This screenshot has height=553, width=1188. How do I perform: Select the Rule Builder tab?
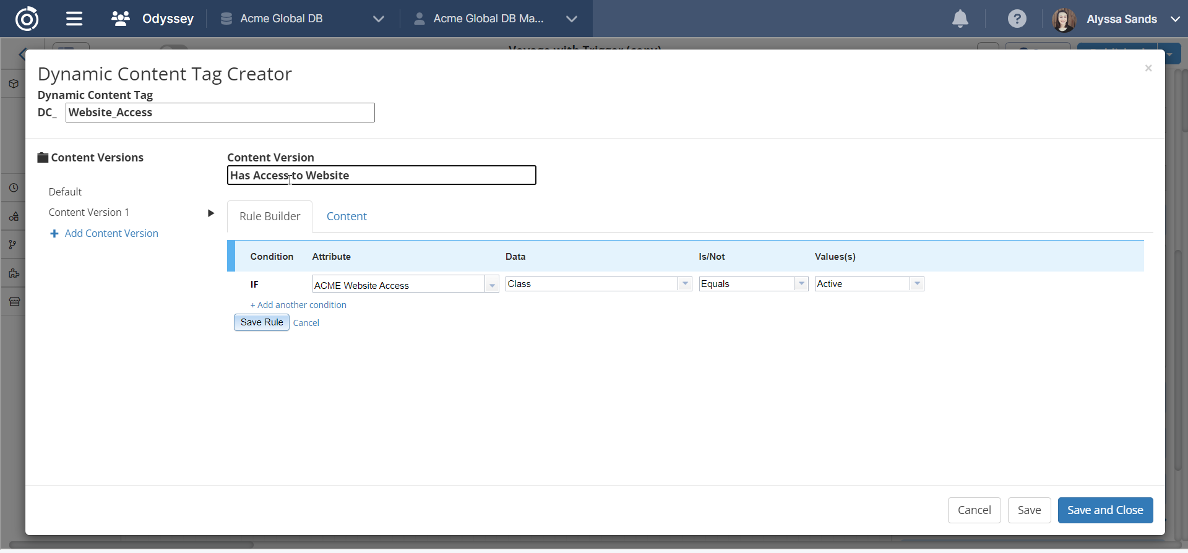click(x=270, y=216)
